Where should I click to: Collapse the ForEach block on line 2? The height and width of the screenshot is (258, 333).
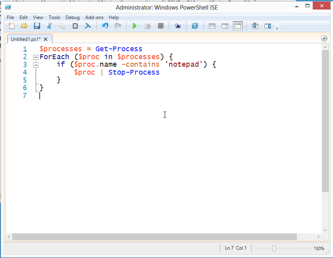tap(35, 57)
